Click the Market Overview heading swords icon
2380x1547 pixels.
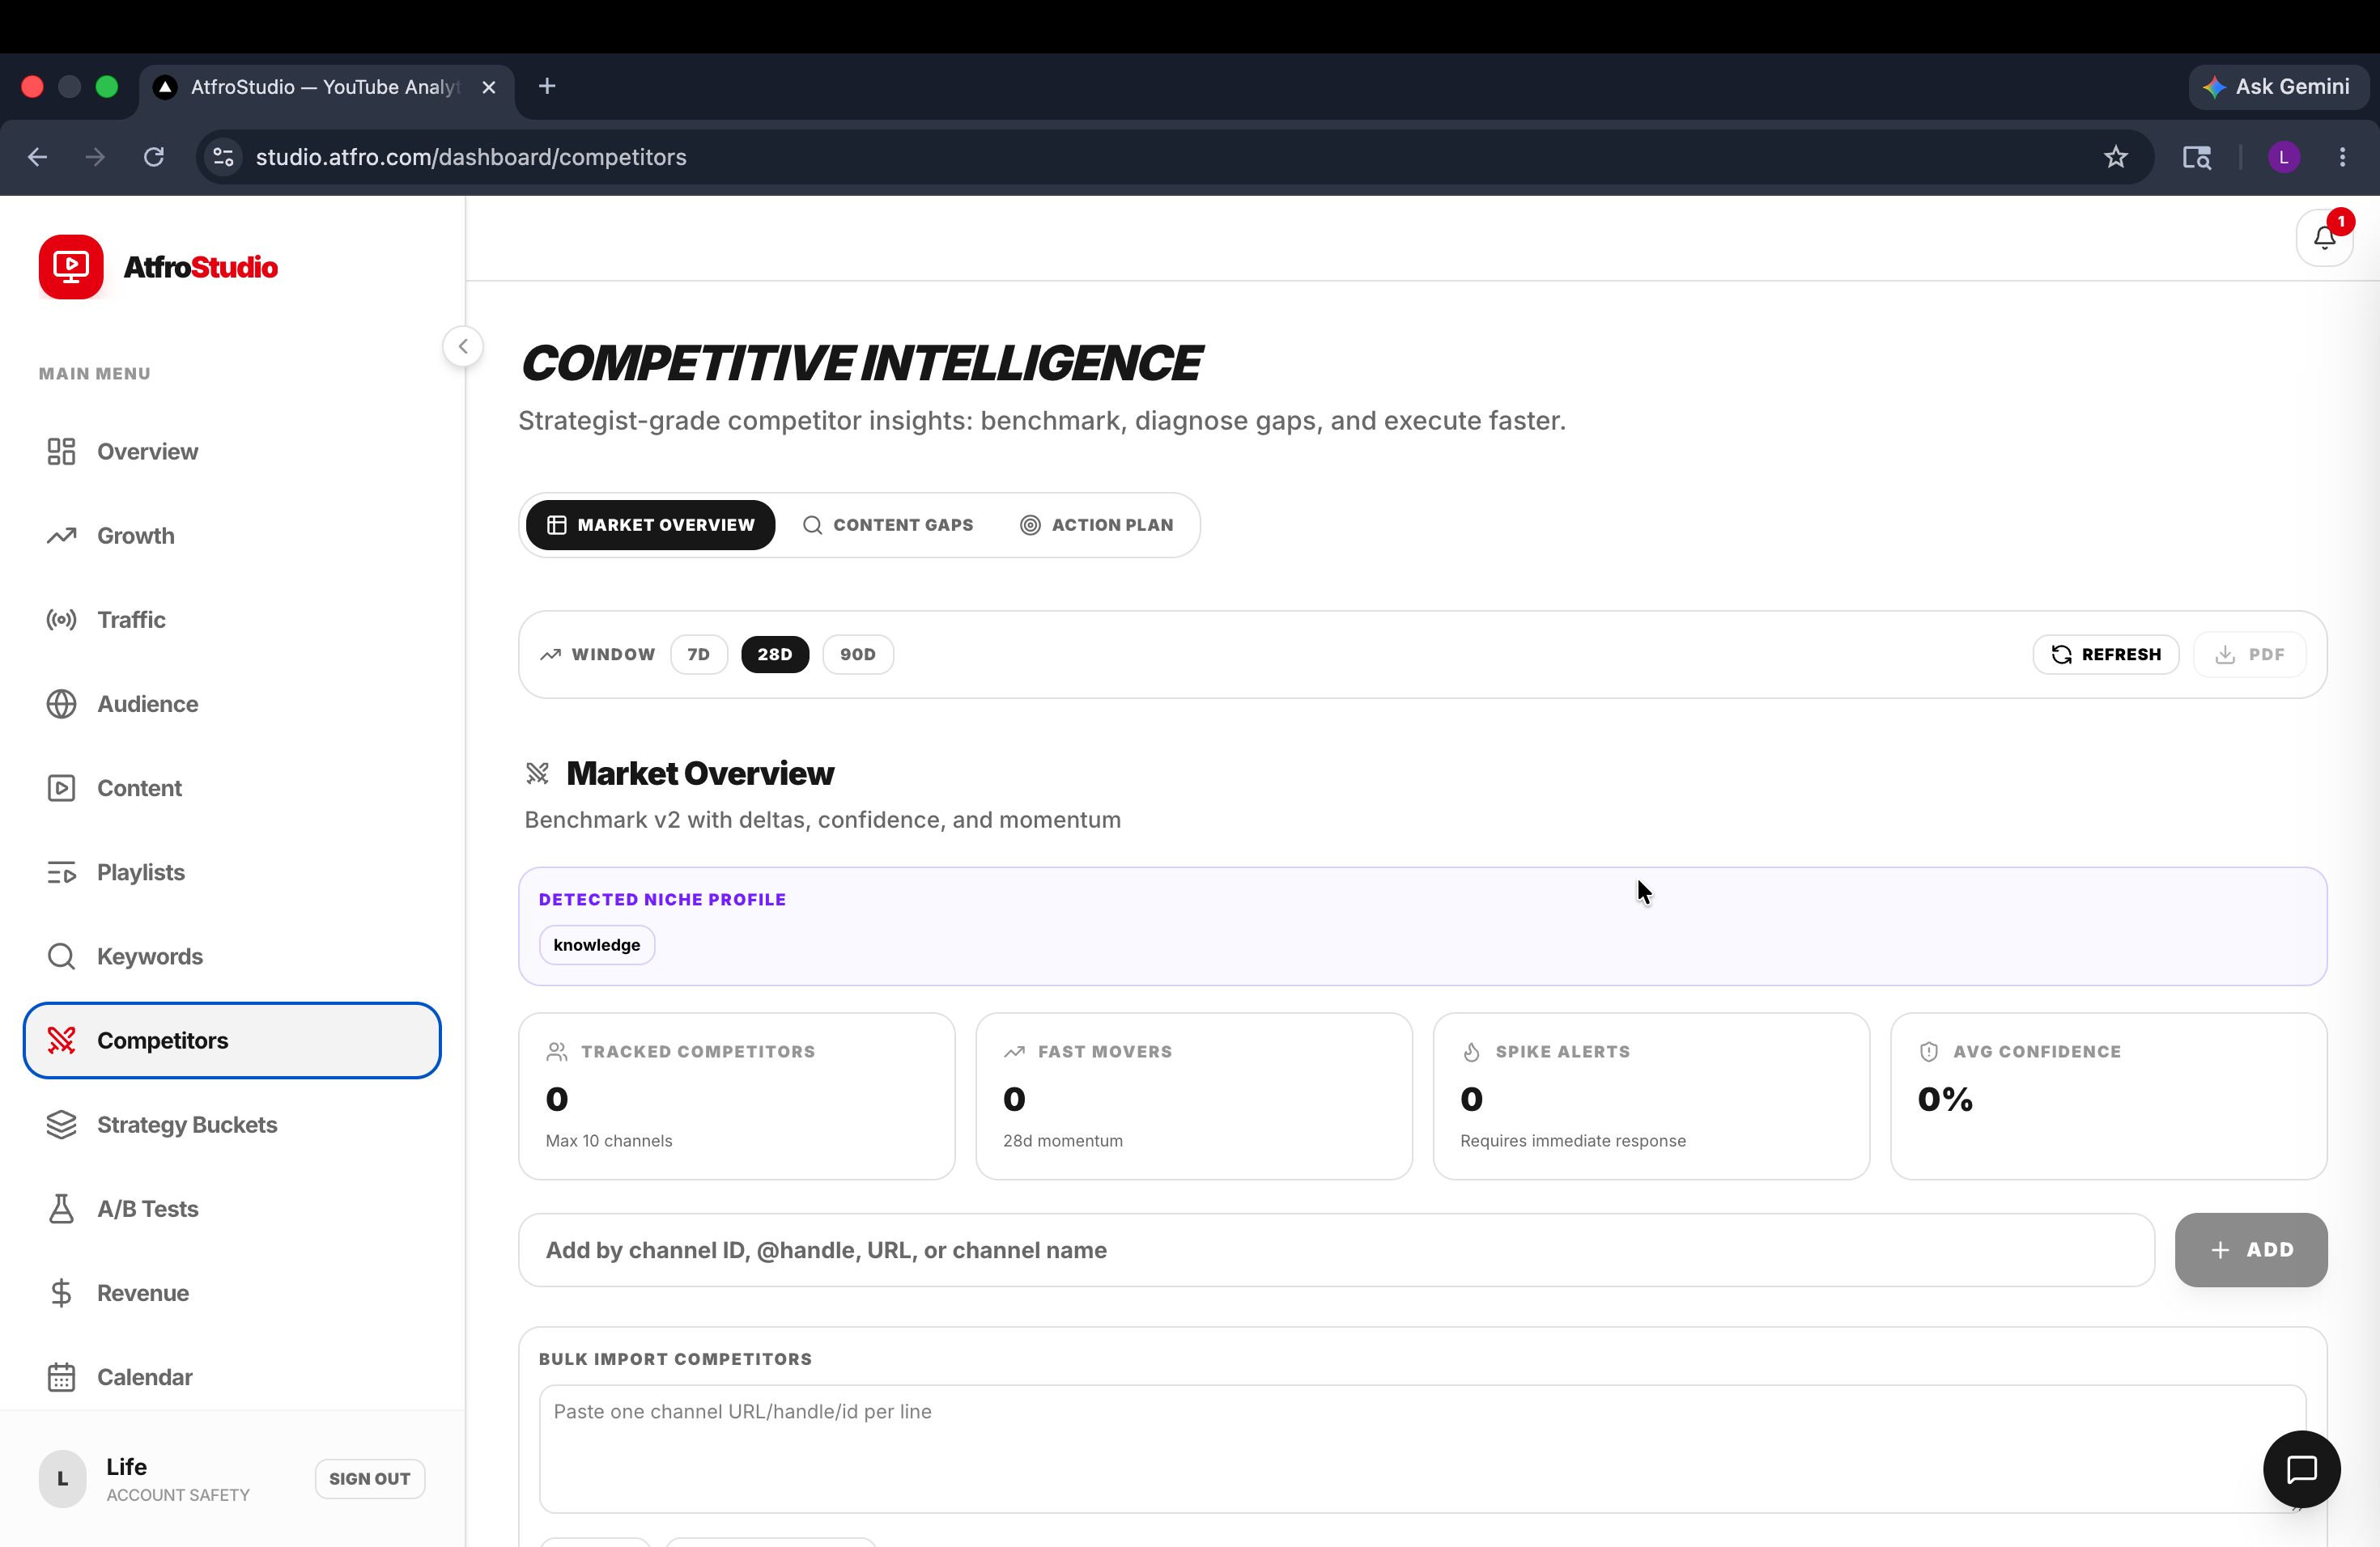click(x=538, y=773)
